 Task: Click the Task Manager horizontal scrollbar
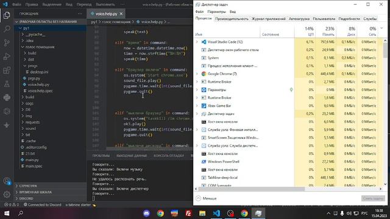tap(251, 189)
